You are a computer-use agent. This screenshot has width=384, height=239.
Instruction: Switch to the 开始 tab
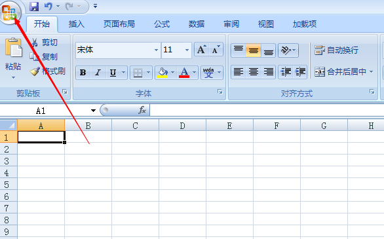(42, 24)
